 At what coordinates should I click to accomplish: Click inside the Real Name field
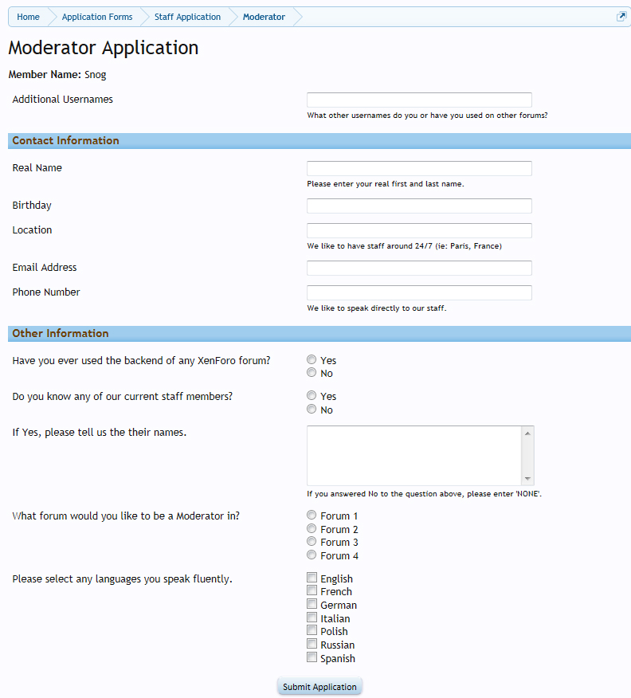click(419, 168)
